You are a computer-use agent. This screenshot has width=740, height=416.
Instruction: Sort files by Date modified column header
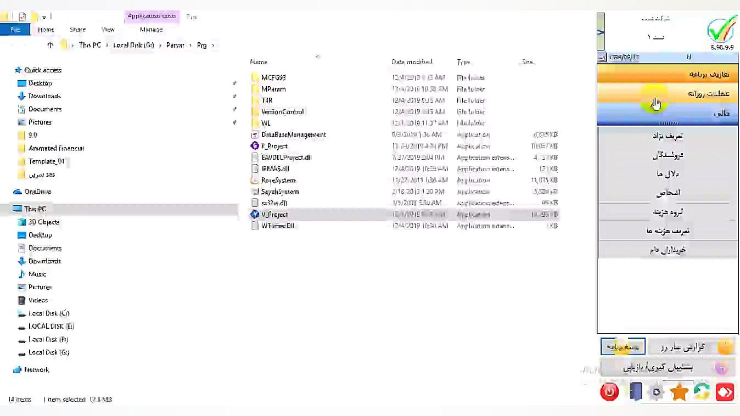click(412, 62)
